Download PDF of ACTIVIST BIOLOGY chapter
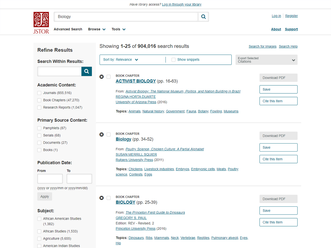This screenshot has height=248, width=331. tap(278, 78)
